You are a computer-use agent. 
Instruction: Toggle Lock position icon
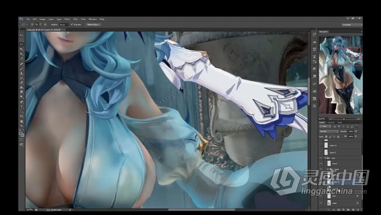pyautogui.click(x=334, y=137)
